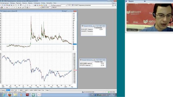173x97 pixels.
Task: Expand the connection status message dropdown
Action: point(113,5)
